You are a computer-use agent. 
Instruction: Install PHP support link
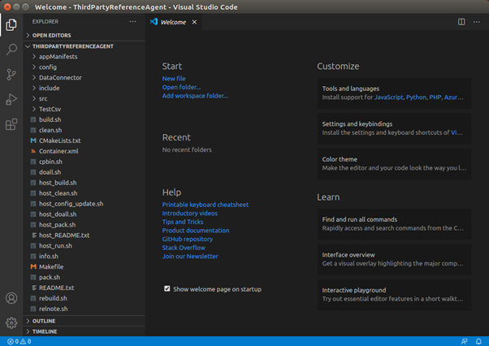[435, 97]
